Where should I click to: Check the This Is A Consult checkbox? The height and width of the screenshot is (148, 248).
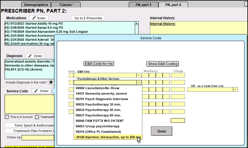click(x=7, y=117)
